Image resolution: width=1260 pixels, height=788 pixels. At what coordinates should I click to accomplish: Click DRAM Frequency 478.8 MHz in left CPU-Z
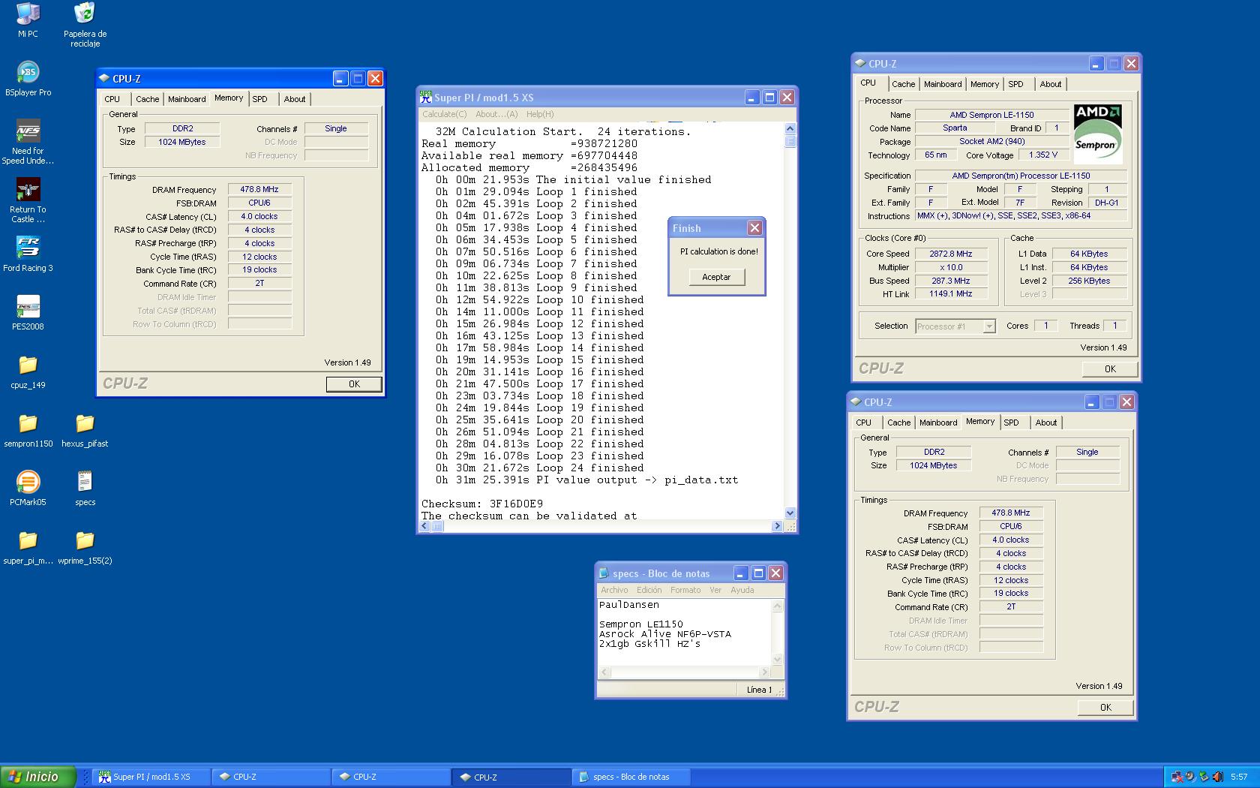pyautogui.click(x=259, y=190)
